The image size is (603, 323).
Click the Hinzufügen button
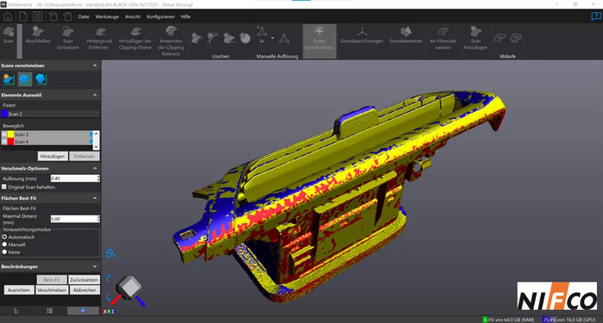(x=53, y=156)
